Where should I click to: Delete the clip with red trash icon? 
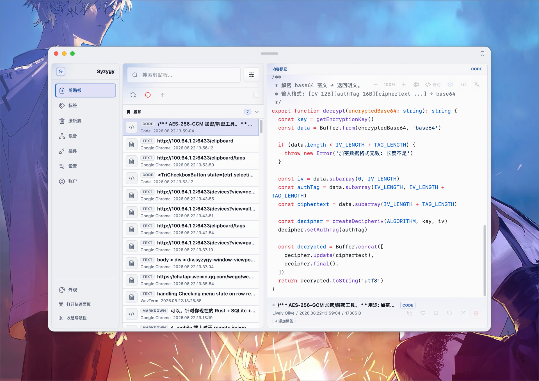[x=476, y=313]
